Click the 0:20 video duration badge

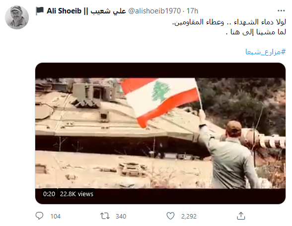tap(49, 194)
